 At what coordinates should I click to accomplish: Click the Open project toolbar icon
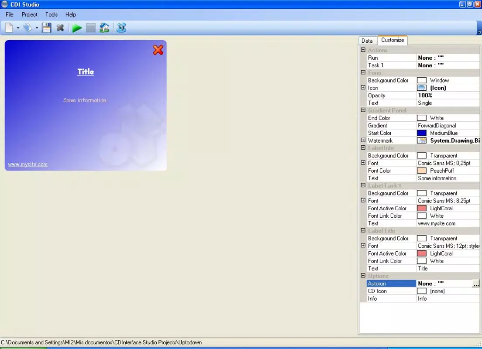pos(28,28)
